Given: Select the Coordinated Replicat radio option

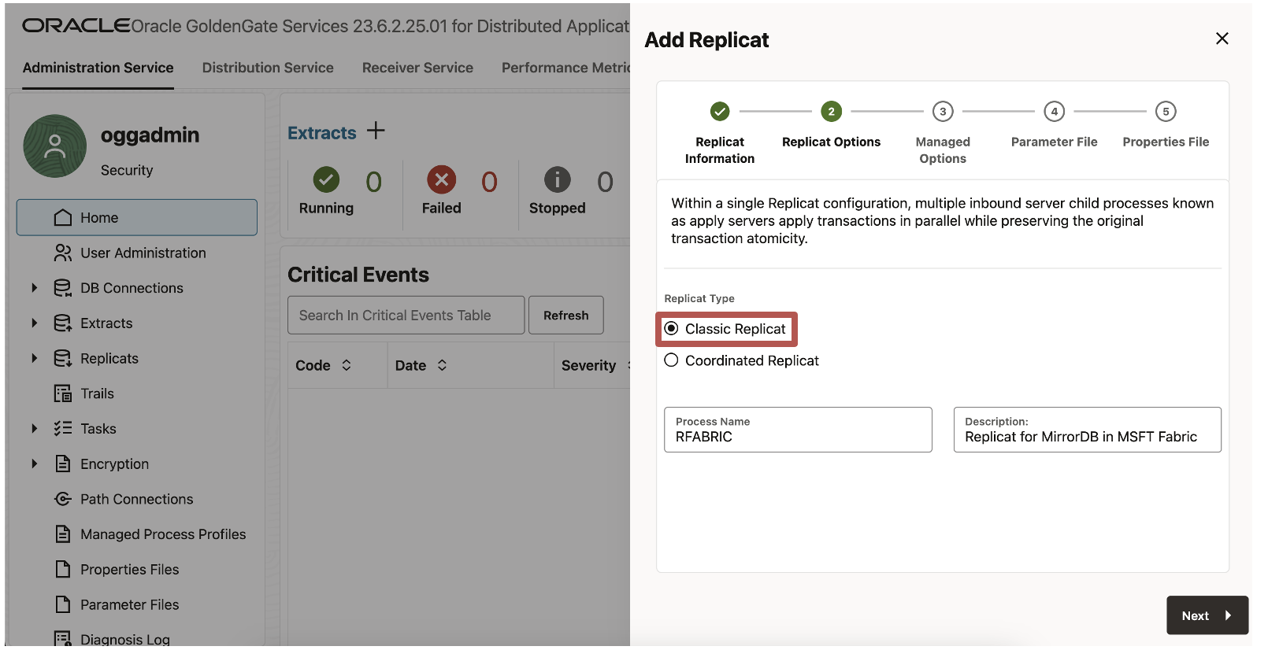Looking at the screenshot, I should [671, 360].
